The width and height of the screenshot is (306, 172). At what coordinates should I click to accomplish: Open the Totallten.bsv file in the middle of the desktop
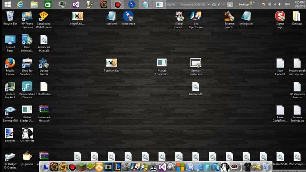coord(111,65)
